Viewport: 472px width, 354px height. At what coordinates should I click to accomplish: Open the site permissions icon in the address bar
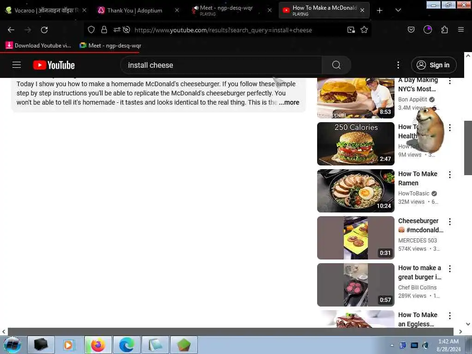(x=117, y=30)
